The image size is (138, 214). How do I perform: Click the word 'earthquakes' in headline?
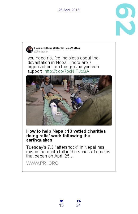(x=39, y=140)
